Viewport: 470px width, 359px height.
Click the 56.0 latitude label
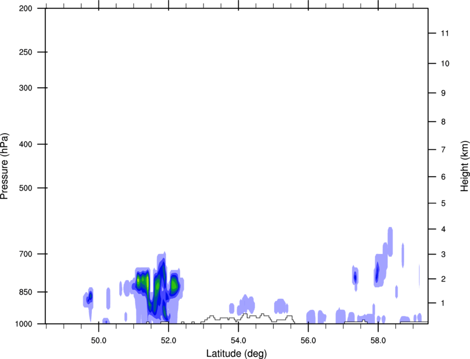[x=308, y=341]
